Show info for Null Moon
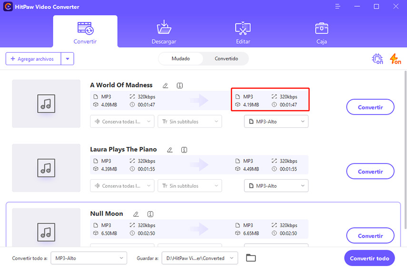This screenshot has width=407, height=268. click(150, 214)
